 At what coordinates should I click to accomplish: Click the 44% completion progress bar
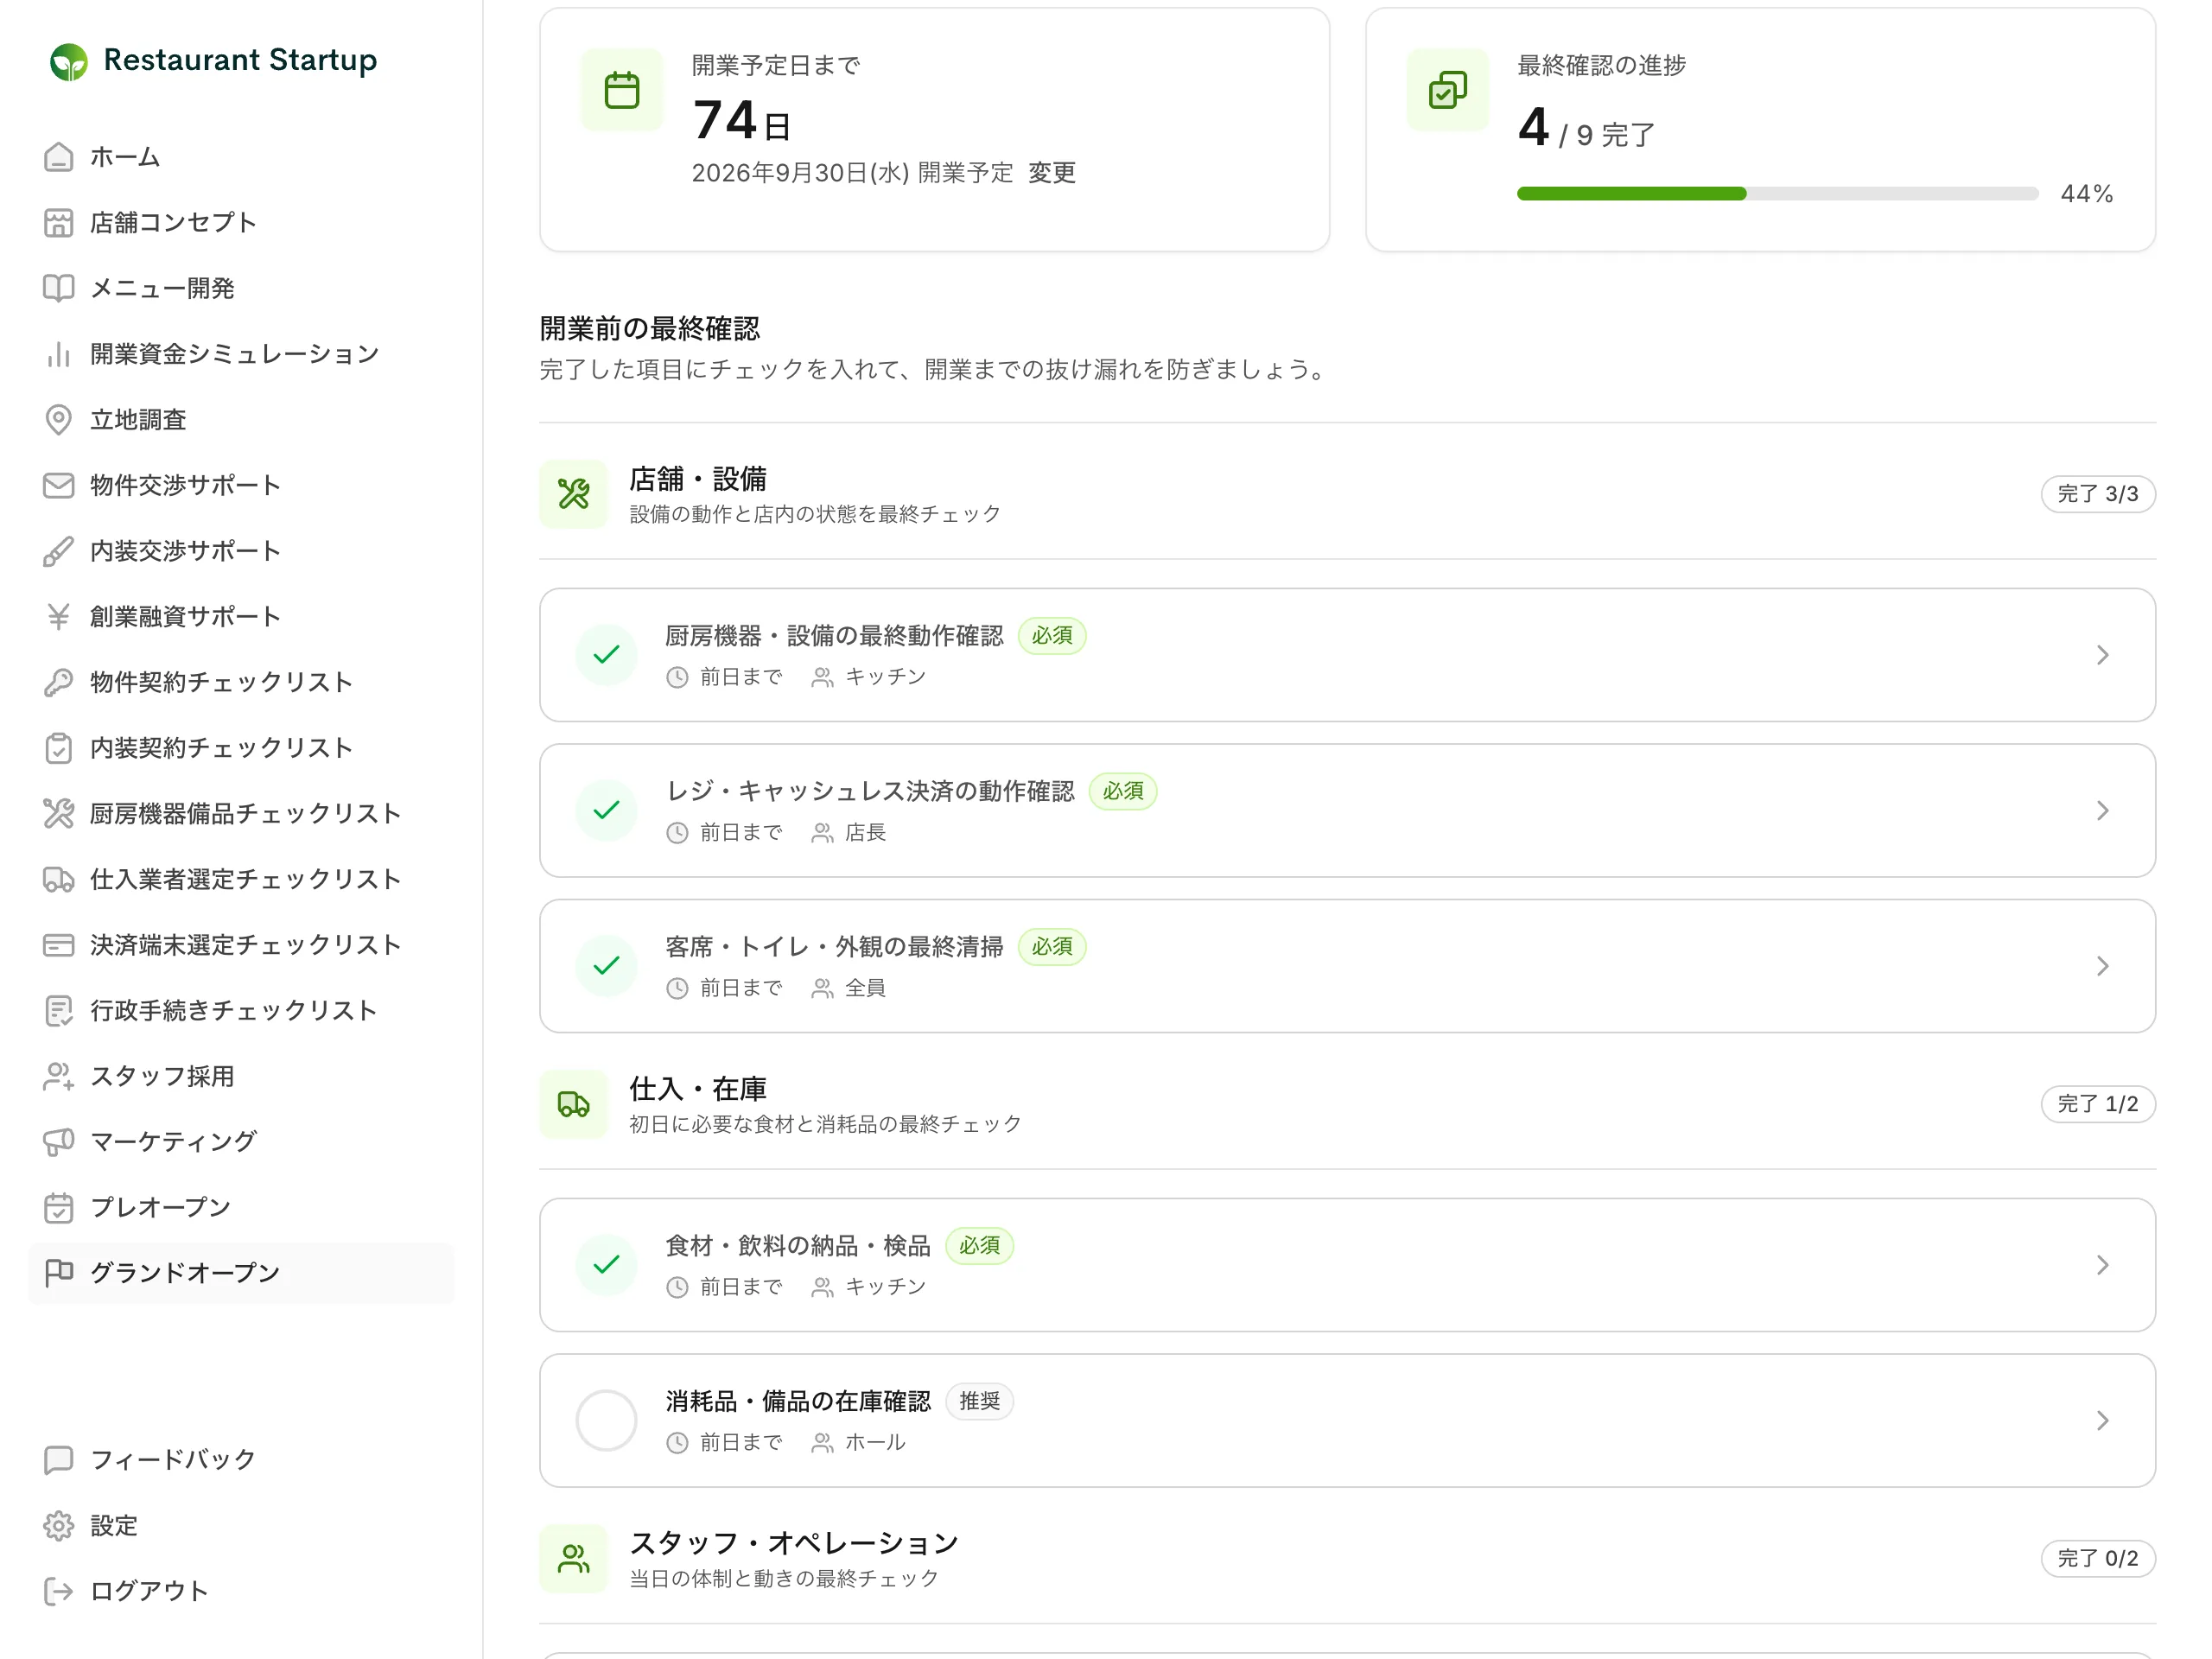pos(1777,194)
